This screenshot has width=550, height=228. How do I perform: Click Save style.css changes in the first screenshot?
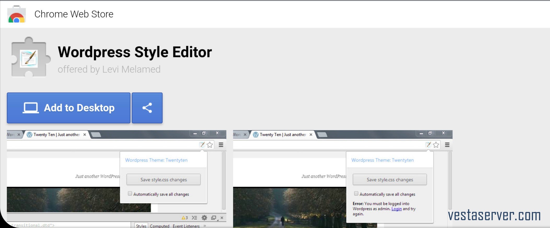click(x=164, y=180)
